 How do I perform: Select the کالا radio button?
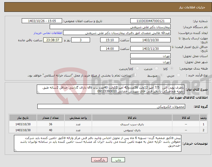[x=172, y=68]
